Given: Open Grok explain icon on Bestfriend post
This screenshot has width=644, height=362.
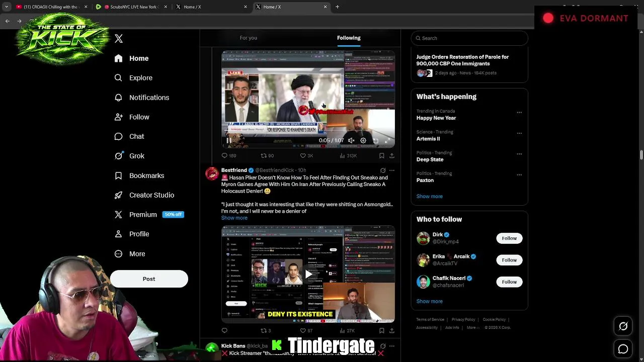Looking at the screenshot, I should pyautogui.click(x=383, y=170).
